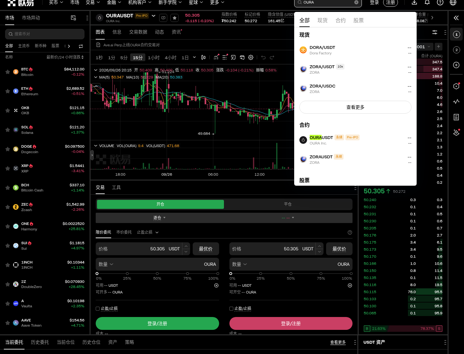The image size is (464, 354).
Task: Open the help question mark icon
Action: tap(440, 2)
